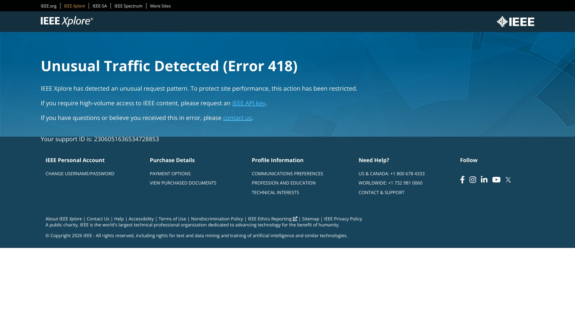The image size is (575, 323).
Task: Follow the IEEE API key link
Action: pos(249,103)
